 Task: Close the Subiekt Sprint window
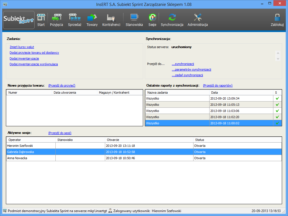pyautogui.click(x=280, y=3)
